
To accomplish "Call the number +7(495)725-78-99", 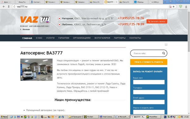I will click(x=131, y=24).
